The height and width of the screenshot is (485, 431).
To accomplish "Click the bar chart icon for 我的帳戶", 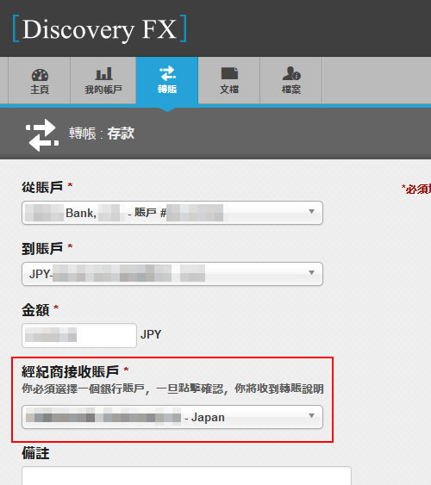I will point(103,73).
